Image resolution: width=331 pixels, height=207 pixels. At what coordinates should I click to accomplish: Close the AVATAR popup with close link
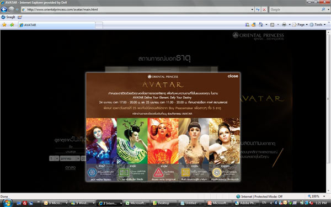233,76
